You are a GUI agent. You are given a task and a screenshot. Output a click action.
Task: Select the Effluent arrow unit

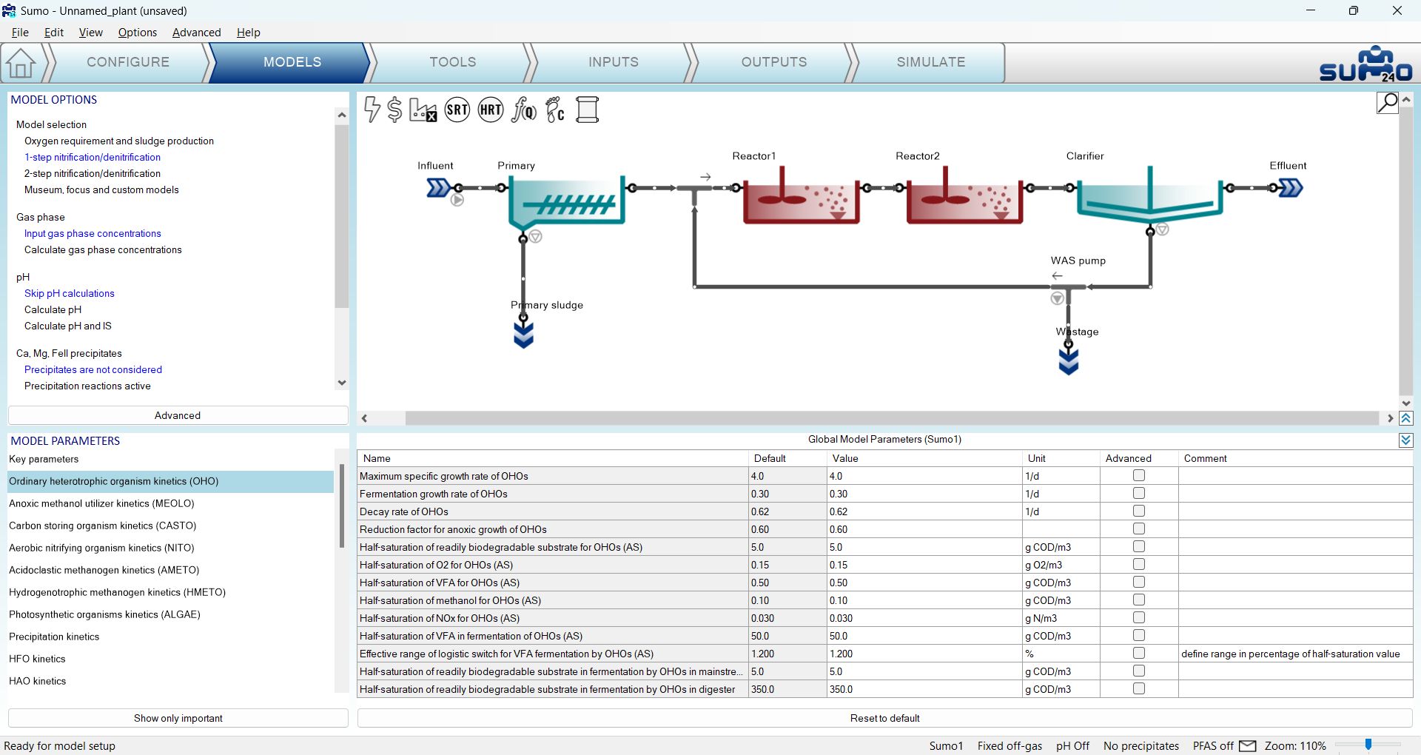1291,188
